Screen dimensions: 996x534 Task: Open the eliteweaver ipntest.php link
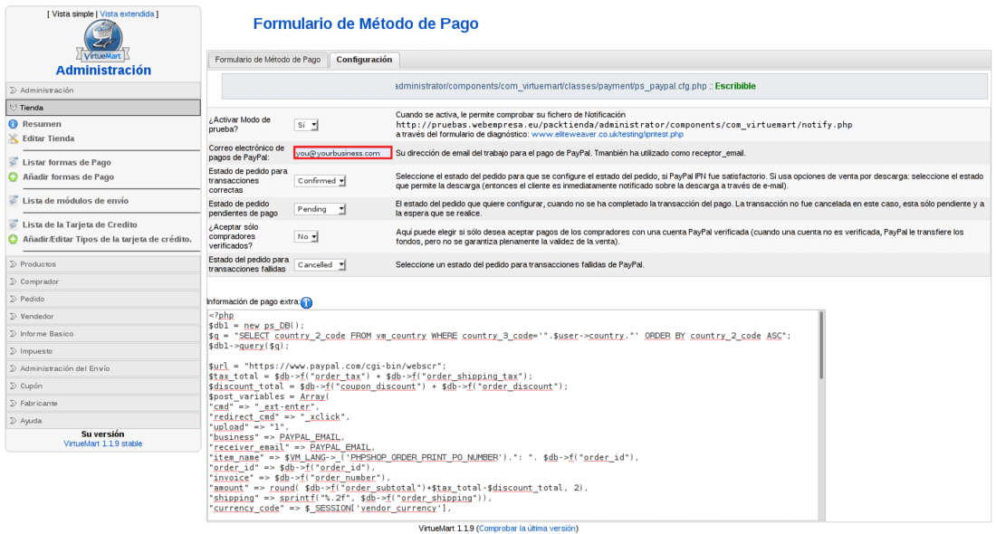tap(608, 135)
